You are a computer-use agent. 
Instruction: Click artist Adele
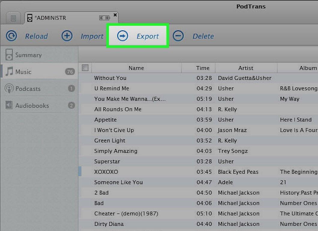[x=225, y=182]
